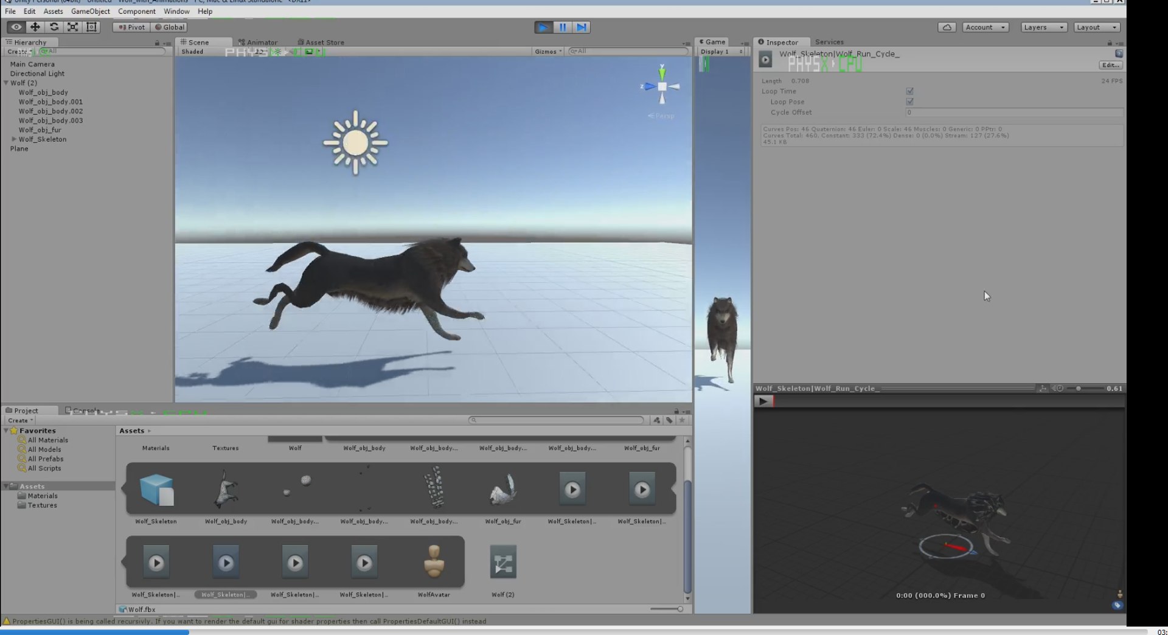The image size is (1168, 635).
Task: Collapse the Wolf (2) hierarchy item
Action: (6, 83)
